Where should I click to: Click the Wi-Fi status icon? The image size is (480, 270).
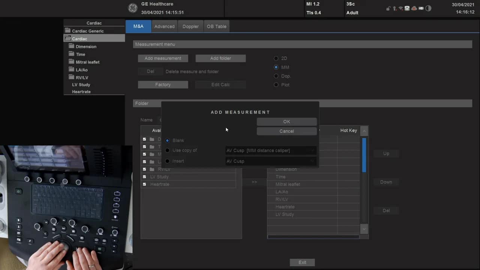[400, 8]
